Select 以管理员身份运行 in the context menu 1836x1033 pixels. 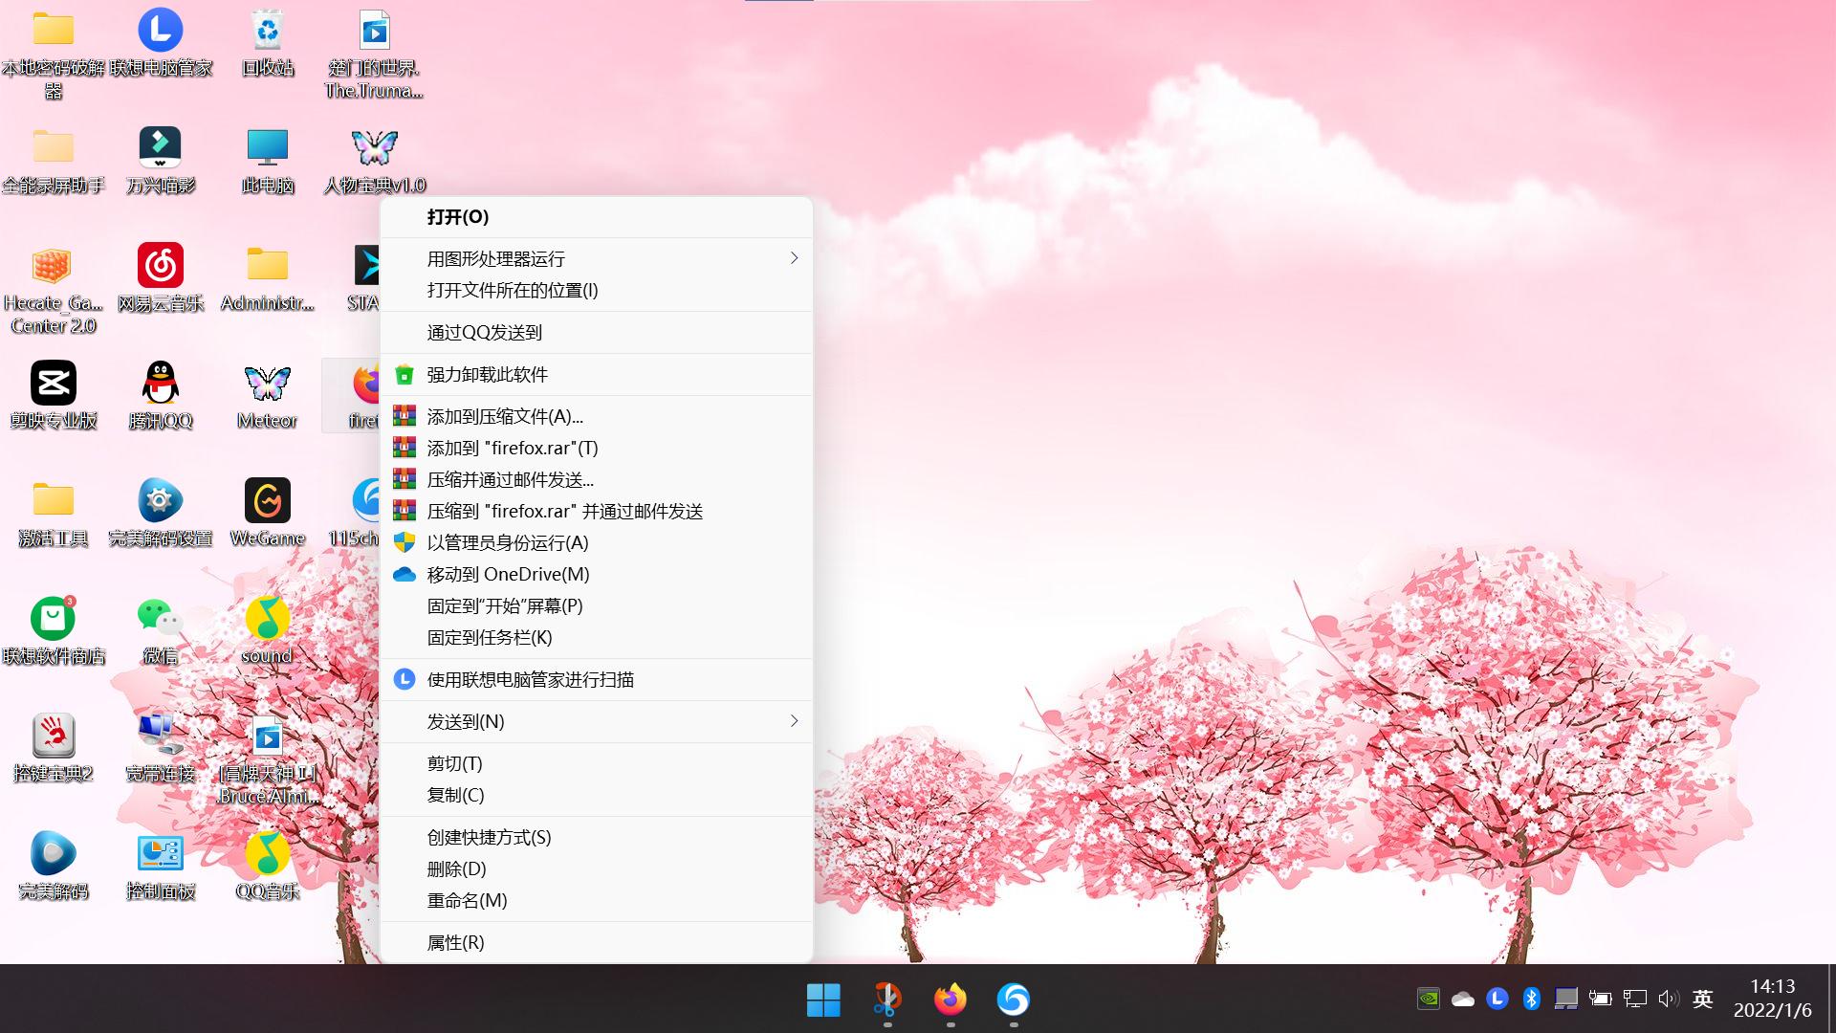click(506, 542)
